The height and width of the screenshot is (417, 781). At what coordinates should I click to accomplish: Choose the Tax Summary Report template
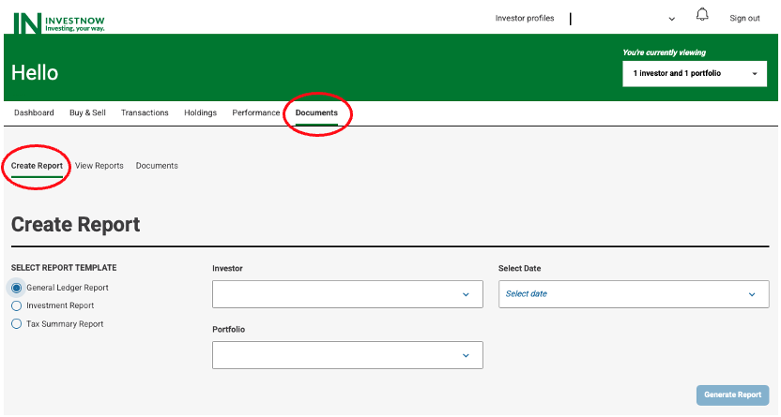coord(17,324)
